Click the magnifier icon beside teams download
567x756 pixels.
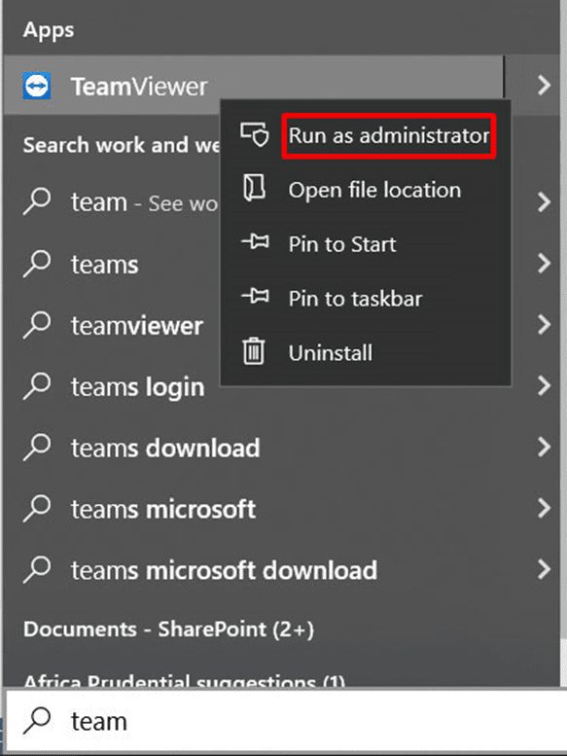click(x=37, y=448)
